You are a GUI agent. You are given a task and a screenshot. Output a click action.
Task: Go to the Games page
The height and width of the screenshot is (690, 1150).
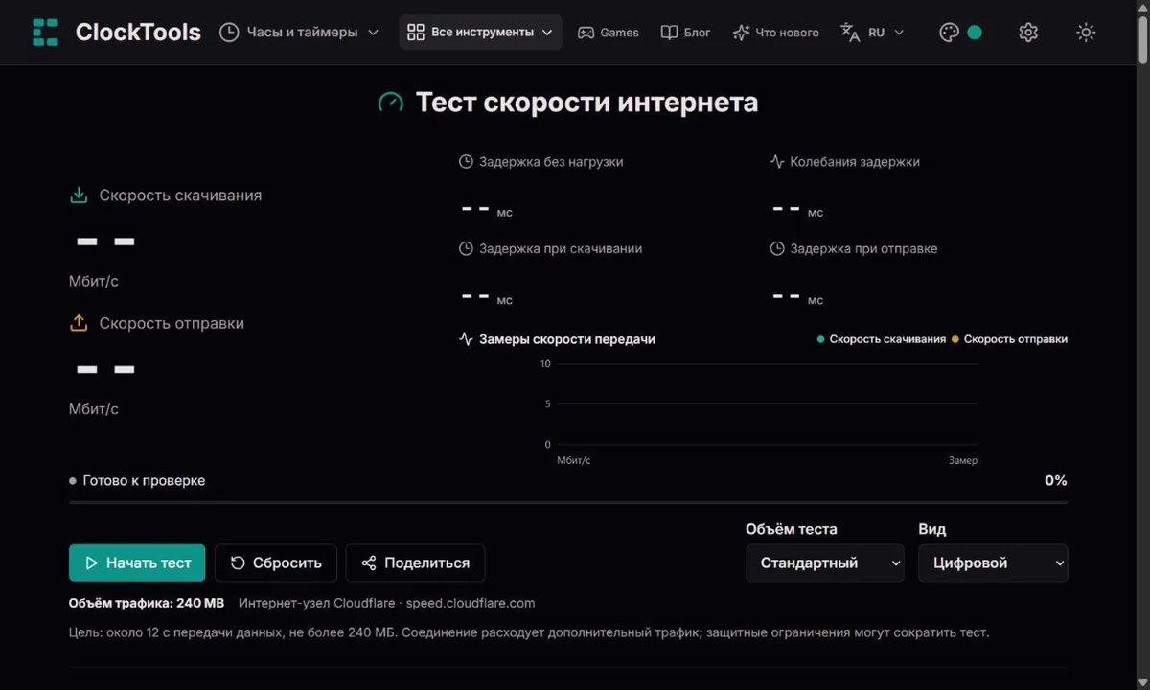(x=608, y=33)
